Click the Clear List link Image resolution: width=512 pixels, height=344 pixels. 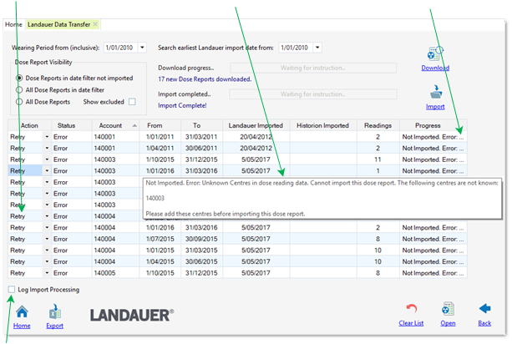click(x=411, y=323)
